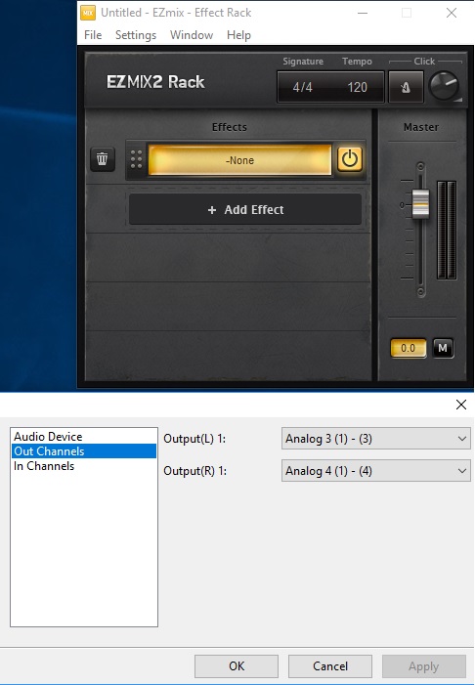Click the Cancel button
Image resolution: width=475 pixels, height=685 pixels.
[330, 666]
